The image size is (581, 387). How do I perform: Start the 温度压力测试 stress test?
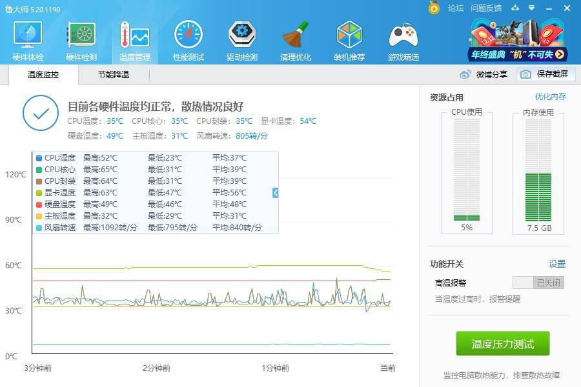coord(503,344)
